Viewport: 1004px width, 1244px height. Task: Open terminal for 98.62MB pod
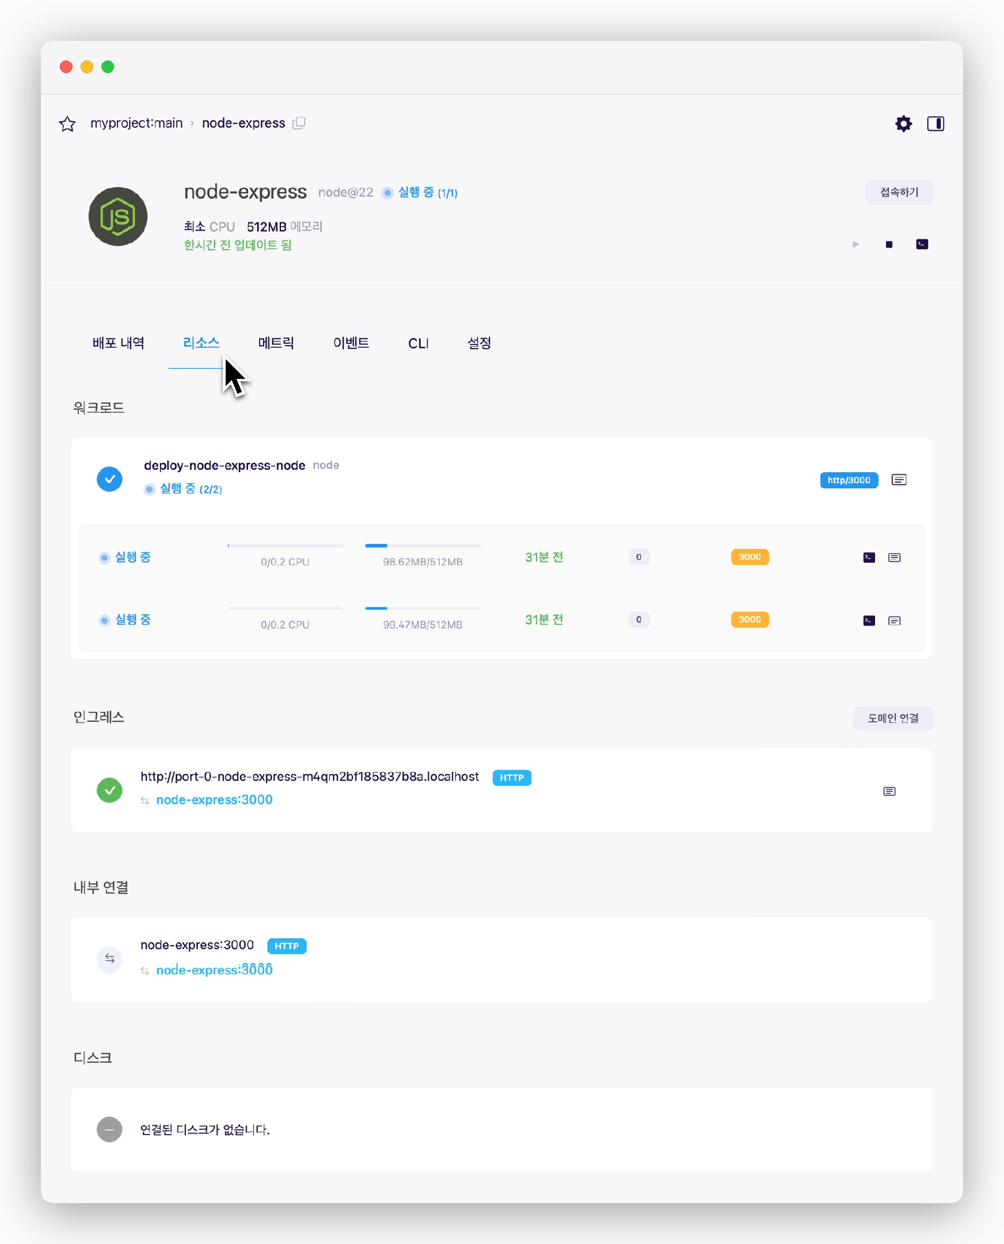click(x=869, y=557)
